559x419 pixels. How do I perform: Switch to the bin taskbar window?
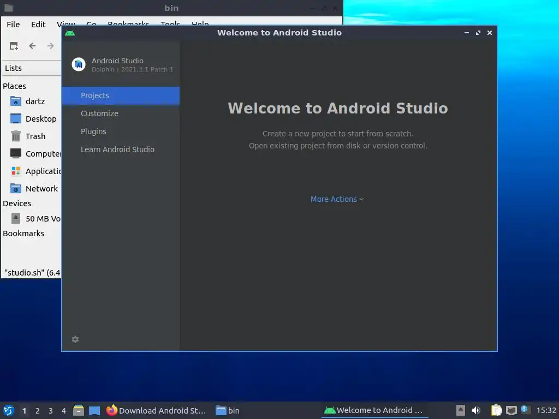(x=228, y=410)
